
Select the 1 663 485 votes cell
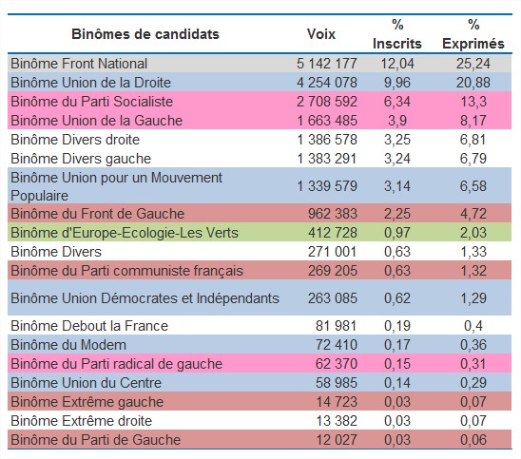(327, 121)
